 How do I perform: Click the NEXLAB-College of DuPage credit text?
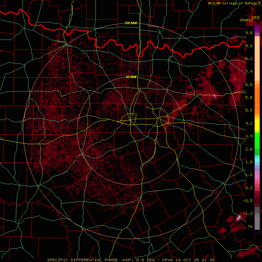(x=232, y=3)
